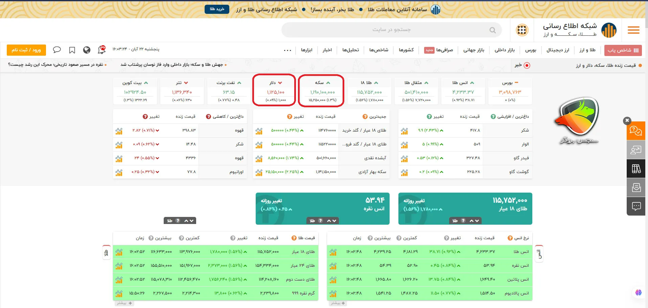Open the apps grid icon beside the site logo
The height and width of the screenshot is (308, 648).
pos(522,30)
